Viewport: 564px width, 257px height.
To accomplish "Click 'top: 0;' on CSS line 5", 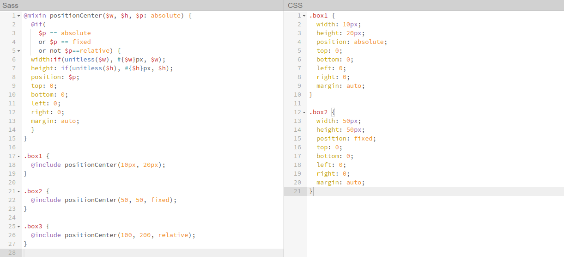I will click(329, 50).
